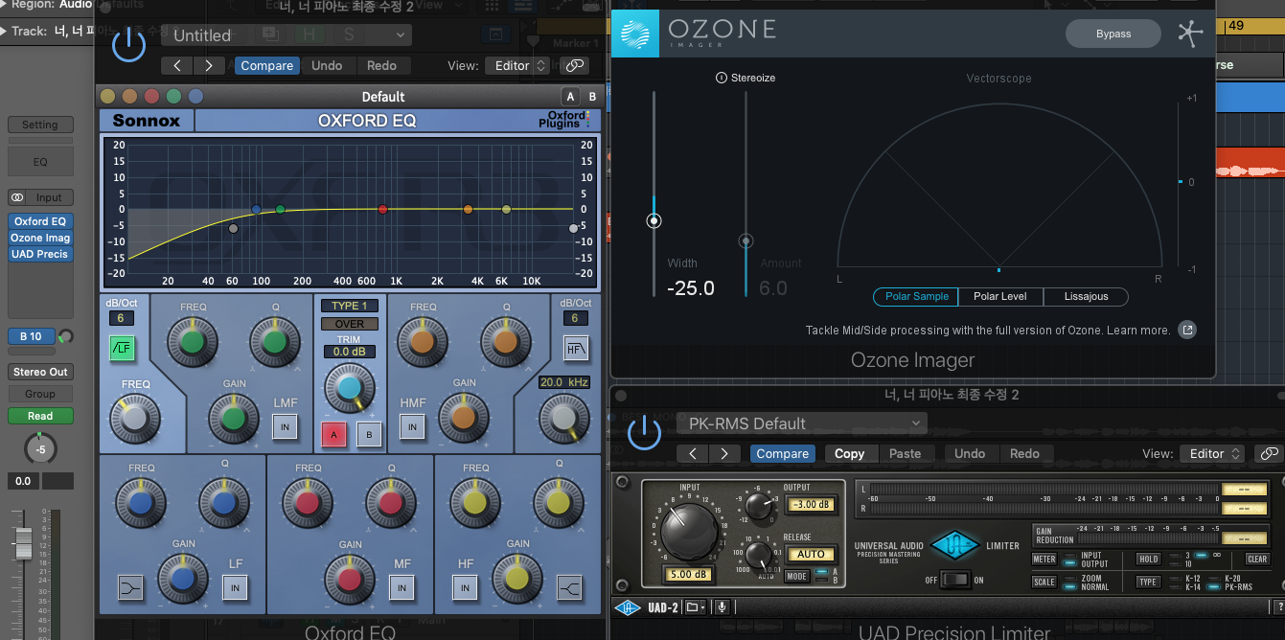
Task: Open the Editor view selector for EQ
Action: pyautogui.click(x=517, y=65)
